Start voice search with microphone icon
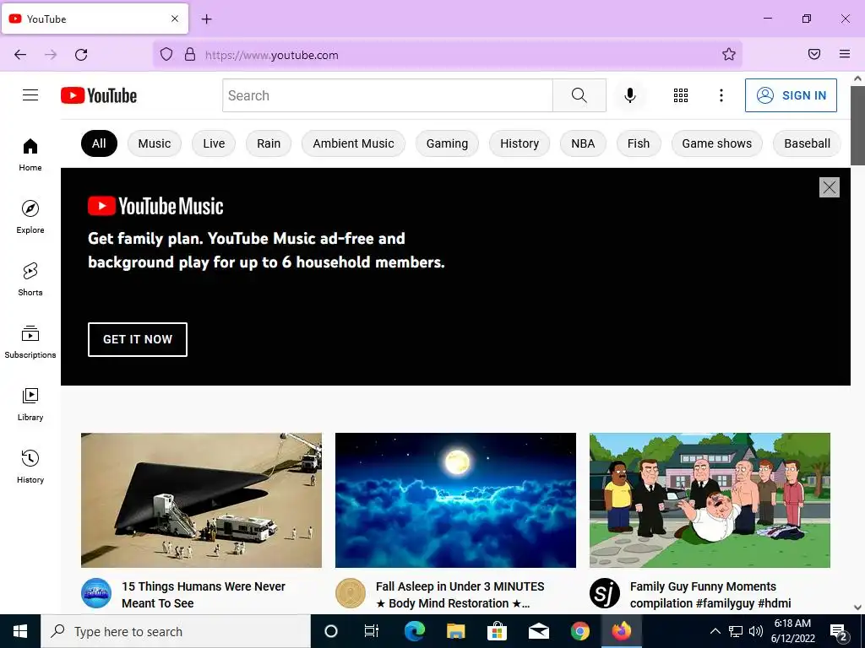The image size is (865, 648). tap(629, 95)
